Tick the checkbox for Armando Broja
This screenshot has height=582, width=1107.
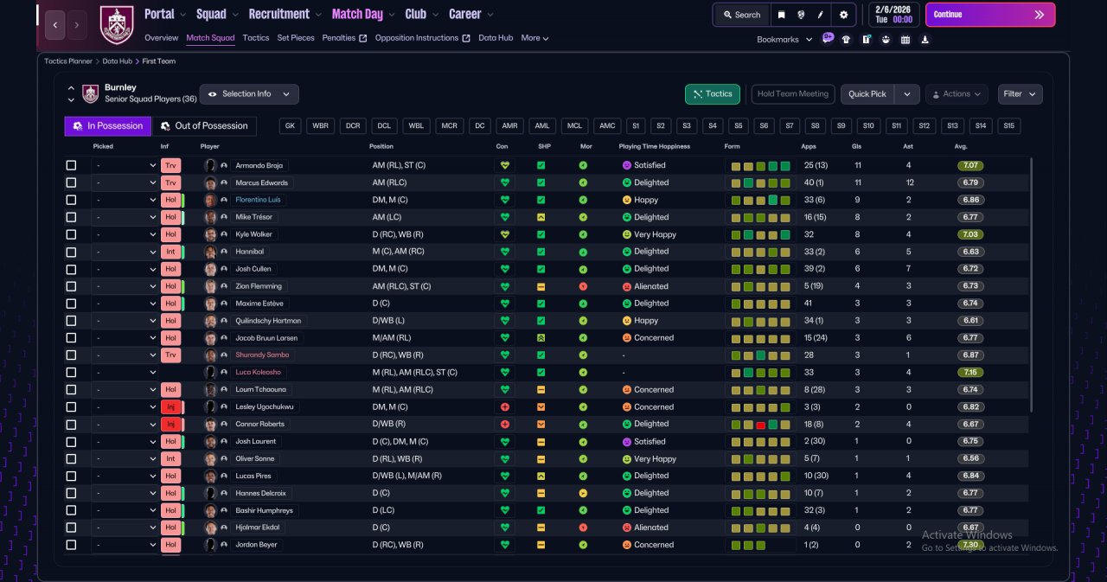tap(71, 165)
